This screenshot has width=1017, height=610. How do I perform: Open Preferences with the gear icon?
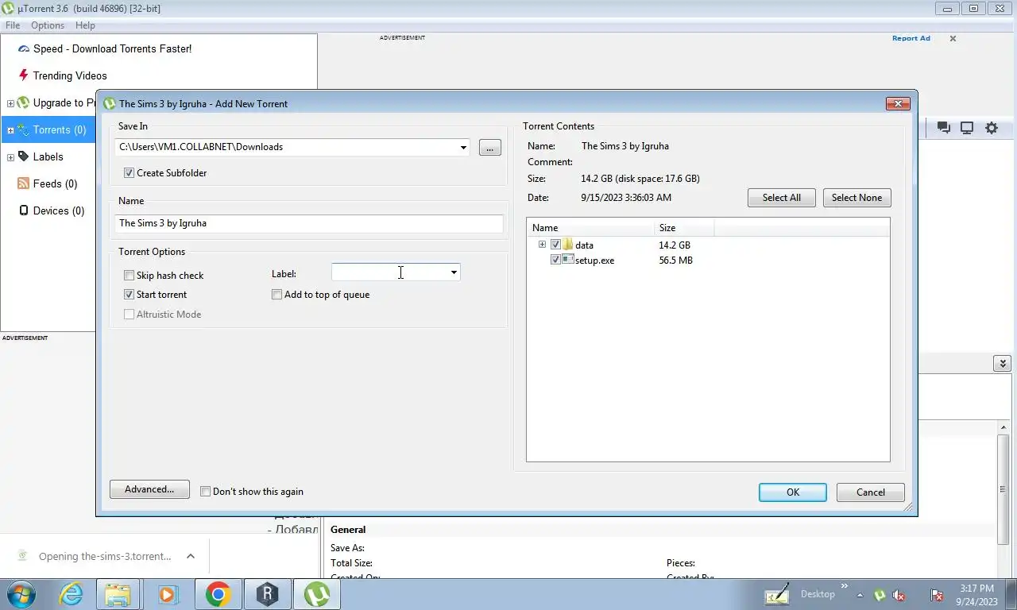[992, 128]
